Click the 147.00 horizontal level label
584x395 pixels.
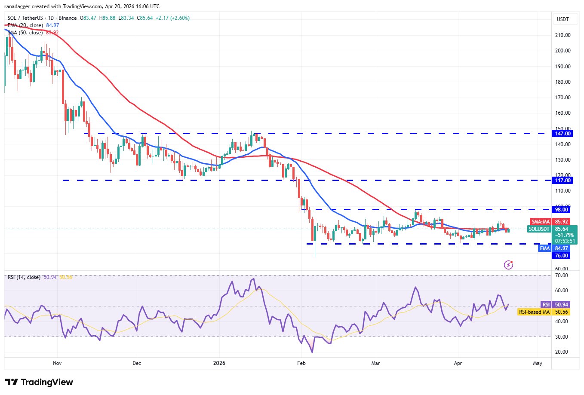click(x=562, y=134)
